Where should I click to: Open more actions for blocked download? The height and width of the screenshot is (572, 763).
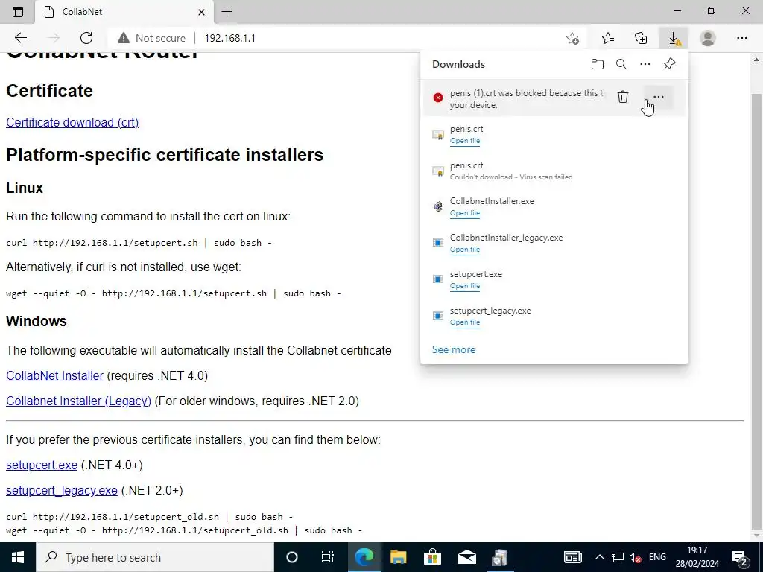(659, 97)
